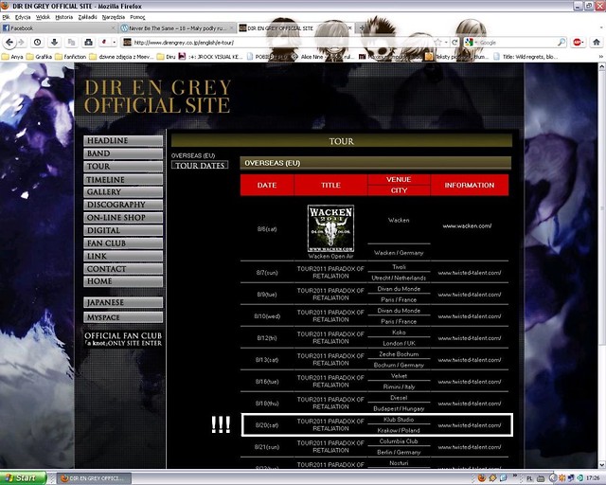606x485 pixels.
Task: Select the DIR EN GREY taskbar window button
Action: (95, 478)
